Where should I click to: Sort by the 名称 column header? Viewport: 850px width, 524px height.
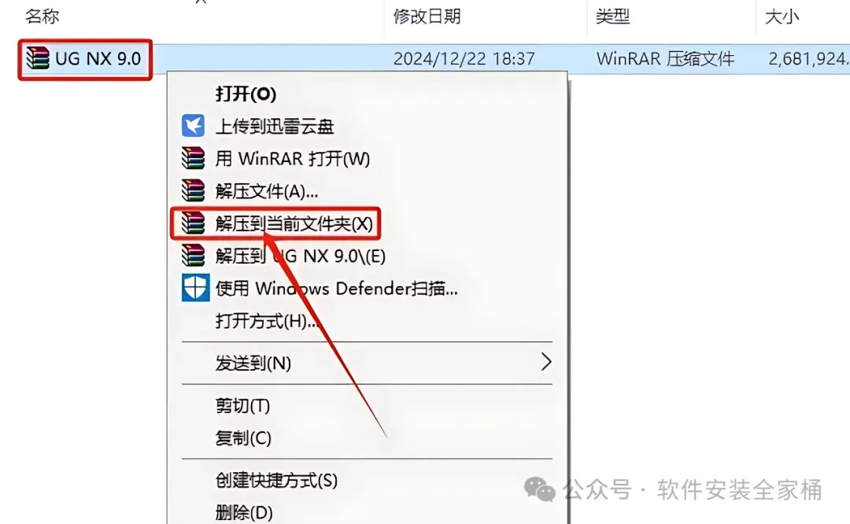42,17
